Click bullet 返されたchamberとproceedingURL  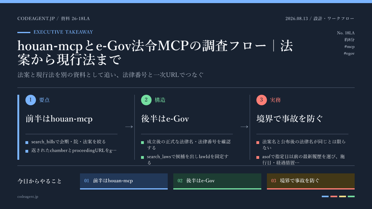[74, 150]
